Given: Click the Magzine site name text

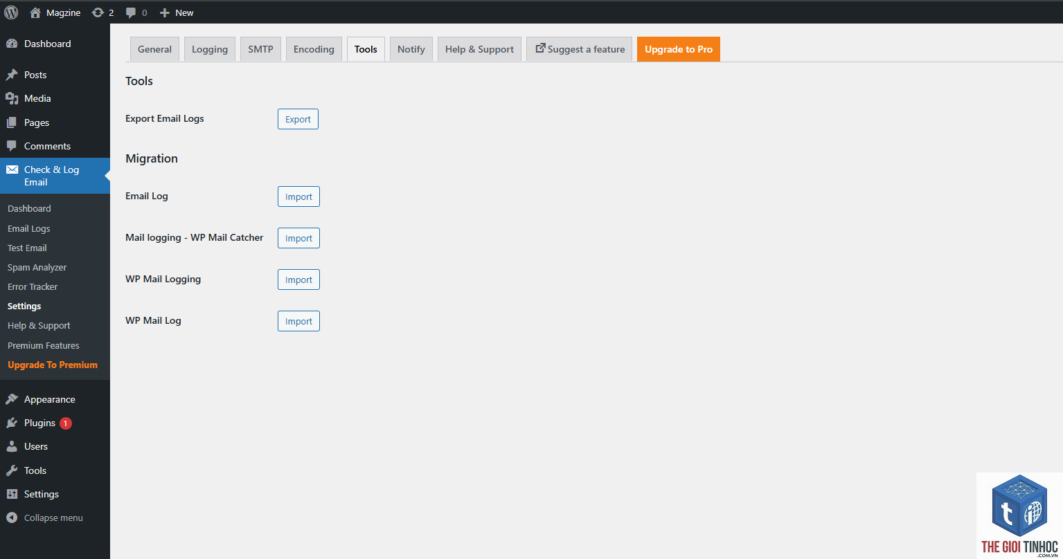Looking at the screenshot, I should 63,12.
